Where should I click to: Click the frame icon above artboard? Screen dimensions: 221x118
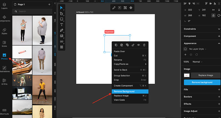pos(125,8)
